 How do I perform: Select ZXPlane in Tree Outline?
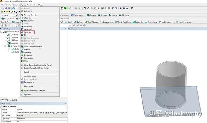14,38
